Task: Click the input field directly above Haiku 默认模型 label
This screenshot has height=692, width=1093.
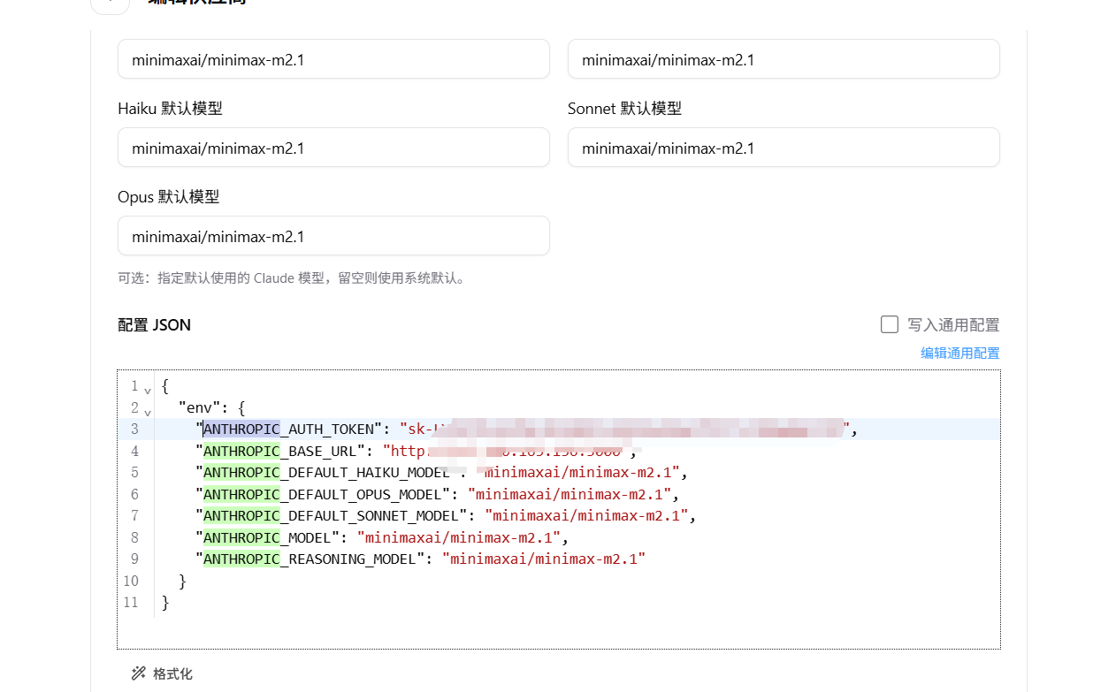Action: (x=333, y=59)
